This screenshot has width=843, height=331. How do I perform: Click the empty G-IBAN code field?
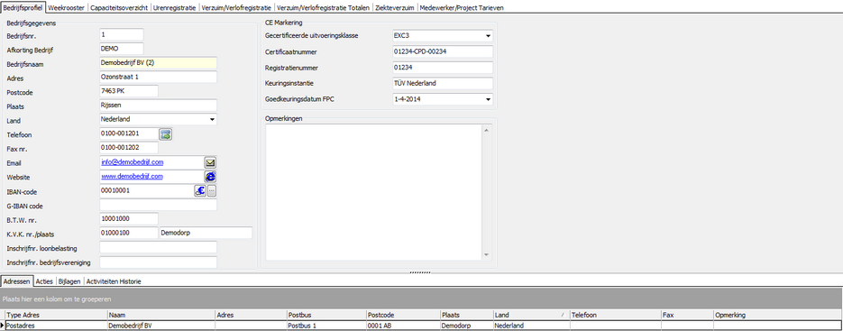158,205
